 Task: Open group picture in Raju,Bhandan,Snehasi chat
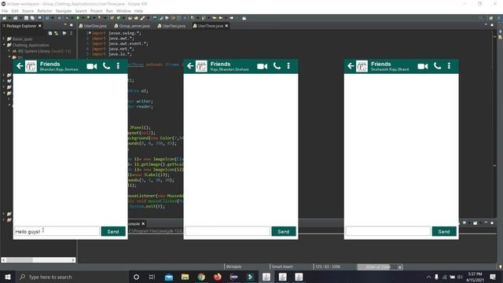201,66
